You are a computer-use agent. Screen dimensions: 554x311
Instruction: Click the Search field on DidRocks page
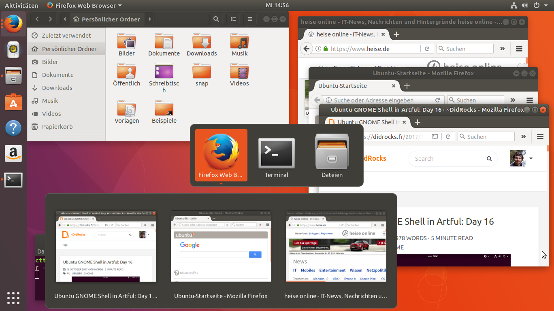[447, 159]
